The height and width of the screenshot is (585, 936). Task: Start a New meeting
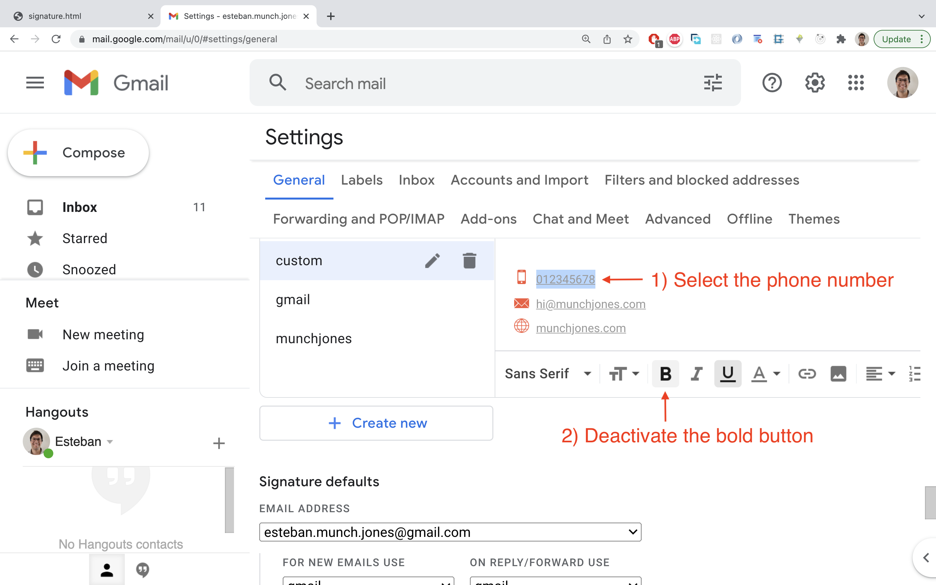tap(103, 334)
